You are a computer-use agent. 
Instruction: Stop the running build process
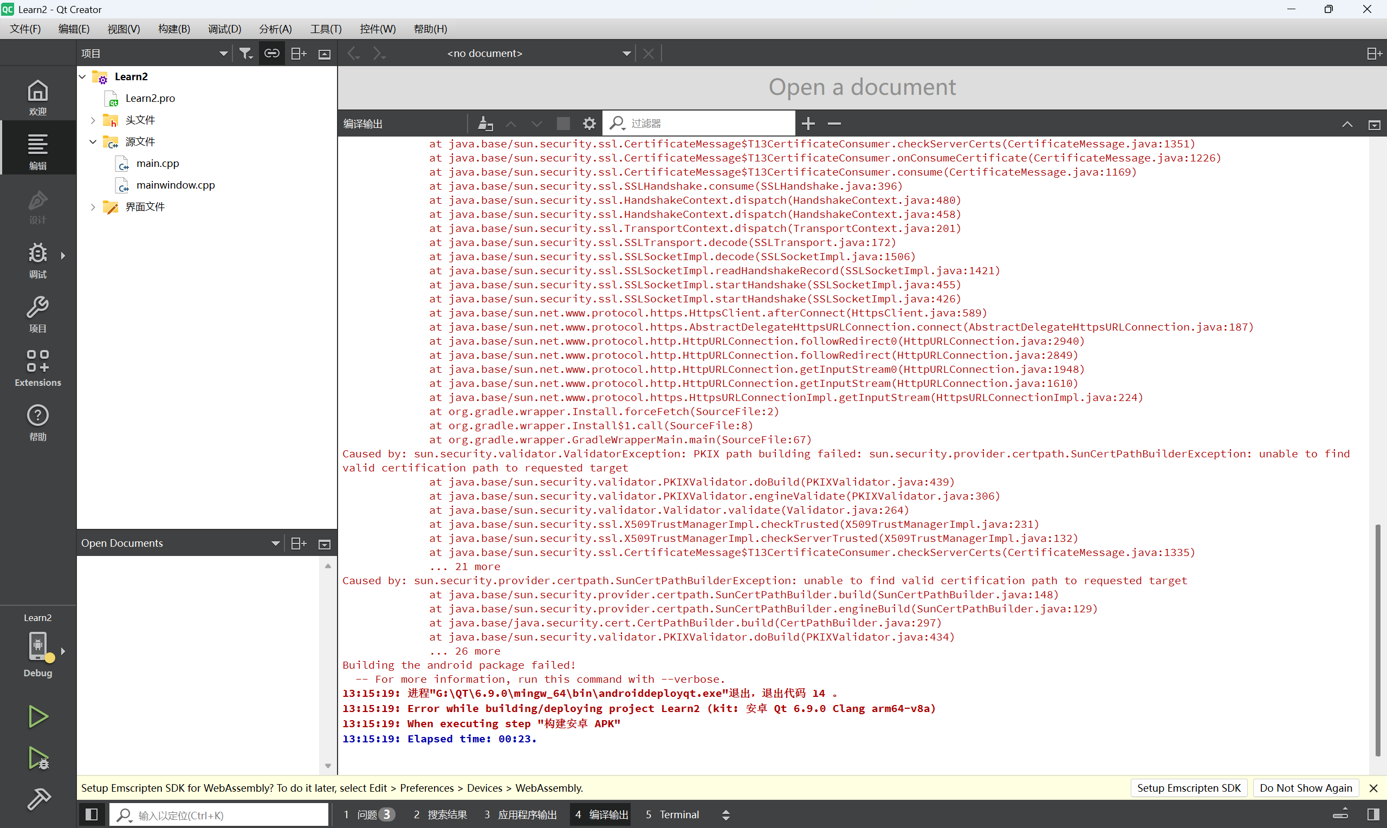coord(563,124)
